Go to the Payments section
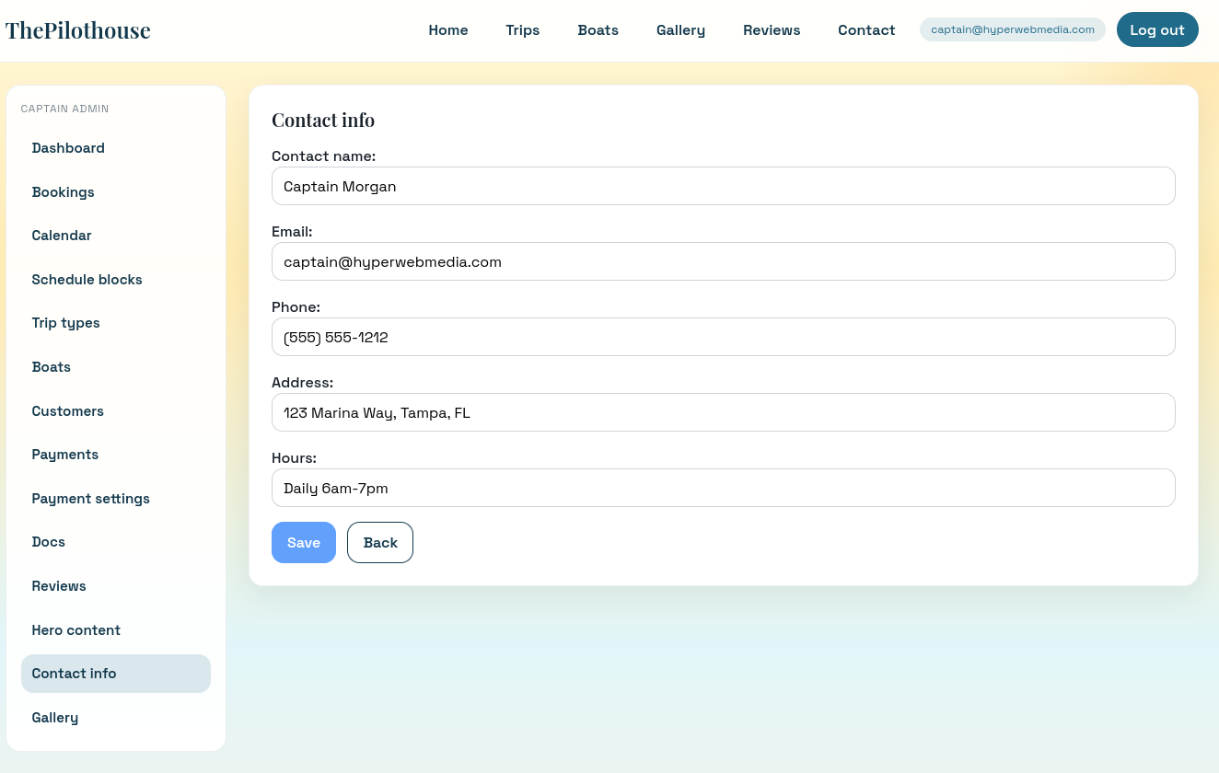 (64, 455)
